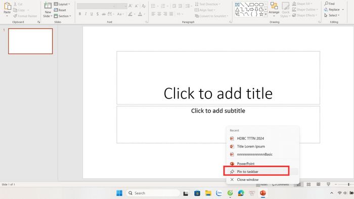Select Normal view icon in status bar

point(299,184)
